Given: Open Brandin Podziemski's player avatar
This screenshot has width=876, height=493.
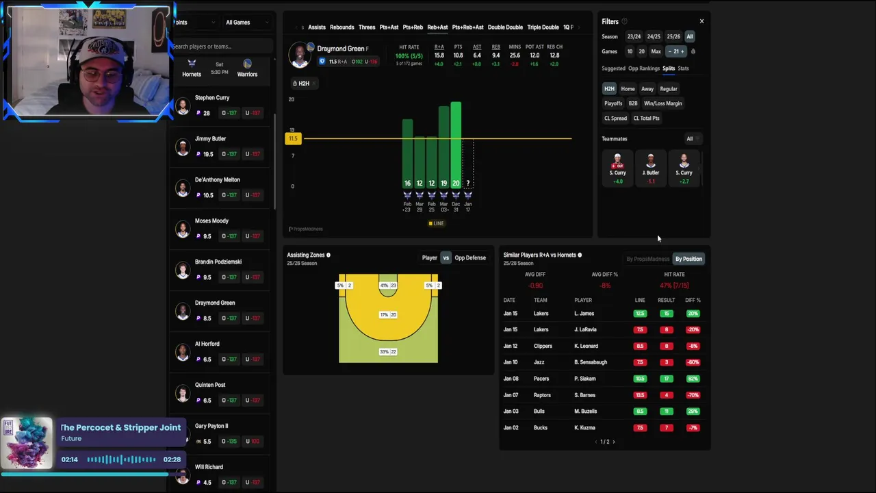Looking at the screenshot, I should pos(182,270).
